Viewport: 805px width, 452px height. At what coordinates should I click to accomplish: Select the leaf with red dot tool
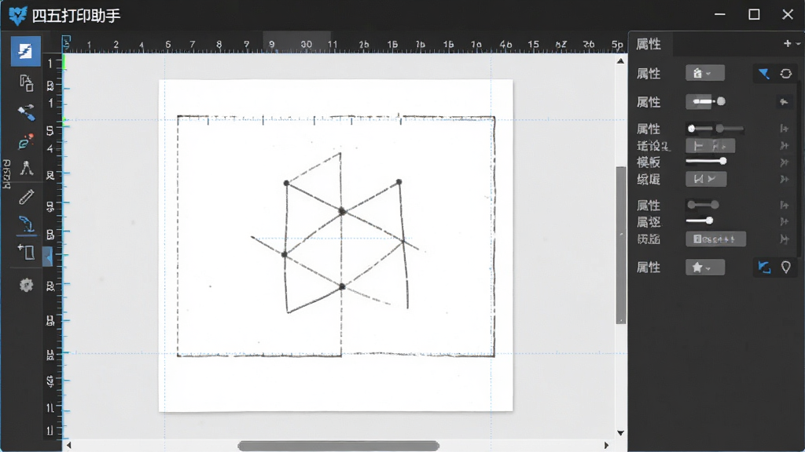[26, 141]
